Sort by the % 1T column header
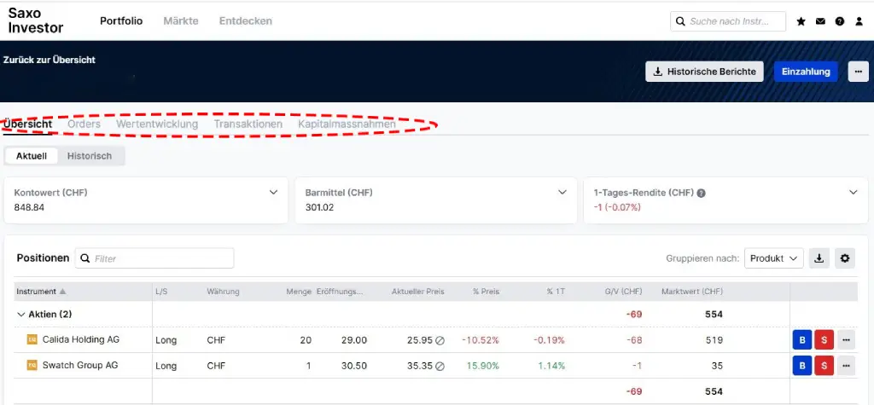 (x=556, y=292)
